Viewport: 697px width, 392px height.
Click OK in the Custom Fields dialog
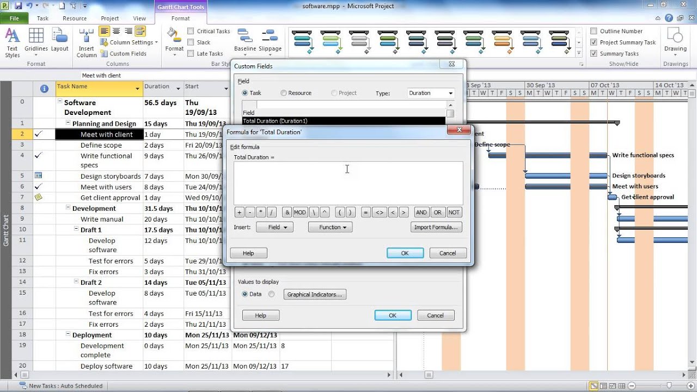pos(393,315)
